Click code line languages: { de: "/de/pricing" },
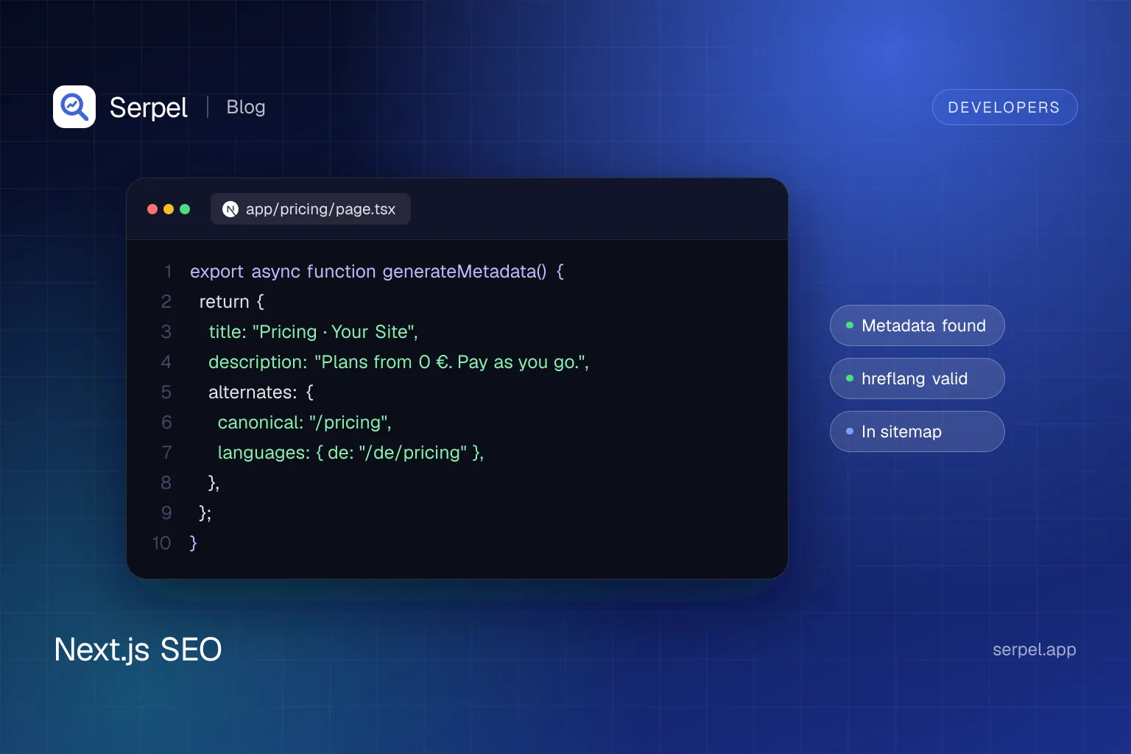This screenshot has height=754, width=1131. pyautogui.click(x=350, y=453)
